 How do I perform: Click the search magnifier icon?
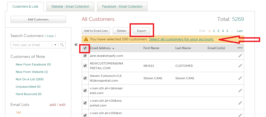tap(62, 45)
